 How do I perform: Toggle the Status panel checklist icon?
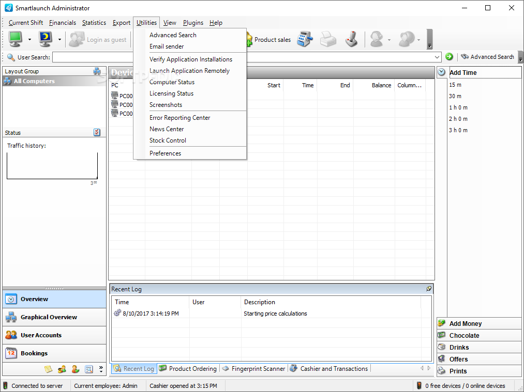coord(97,132)
